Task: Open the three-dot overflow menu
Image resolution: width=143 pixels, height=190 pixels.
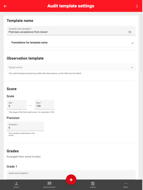Action: [x=137, y=6]
